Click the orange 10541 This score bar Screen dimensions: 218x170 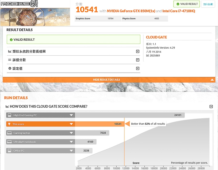pos(100,124)
